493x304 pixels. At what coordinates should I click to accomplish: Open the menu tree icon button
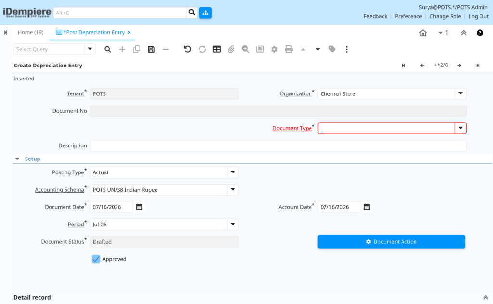(x=205, y=13)
